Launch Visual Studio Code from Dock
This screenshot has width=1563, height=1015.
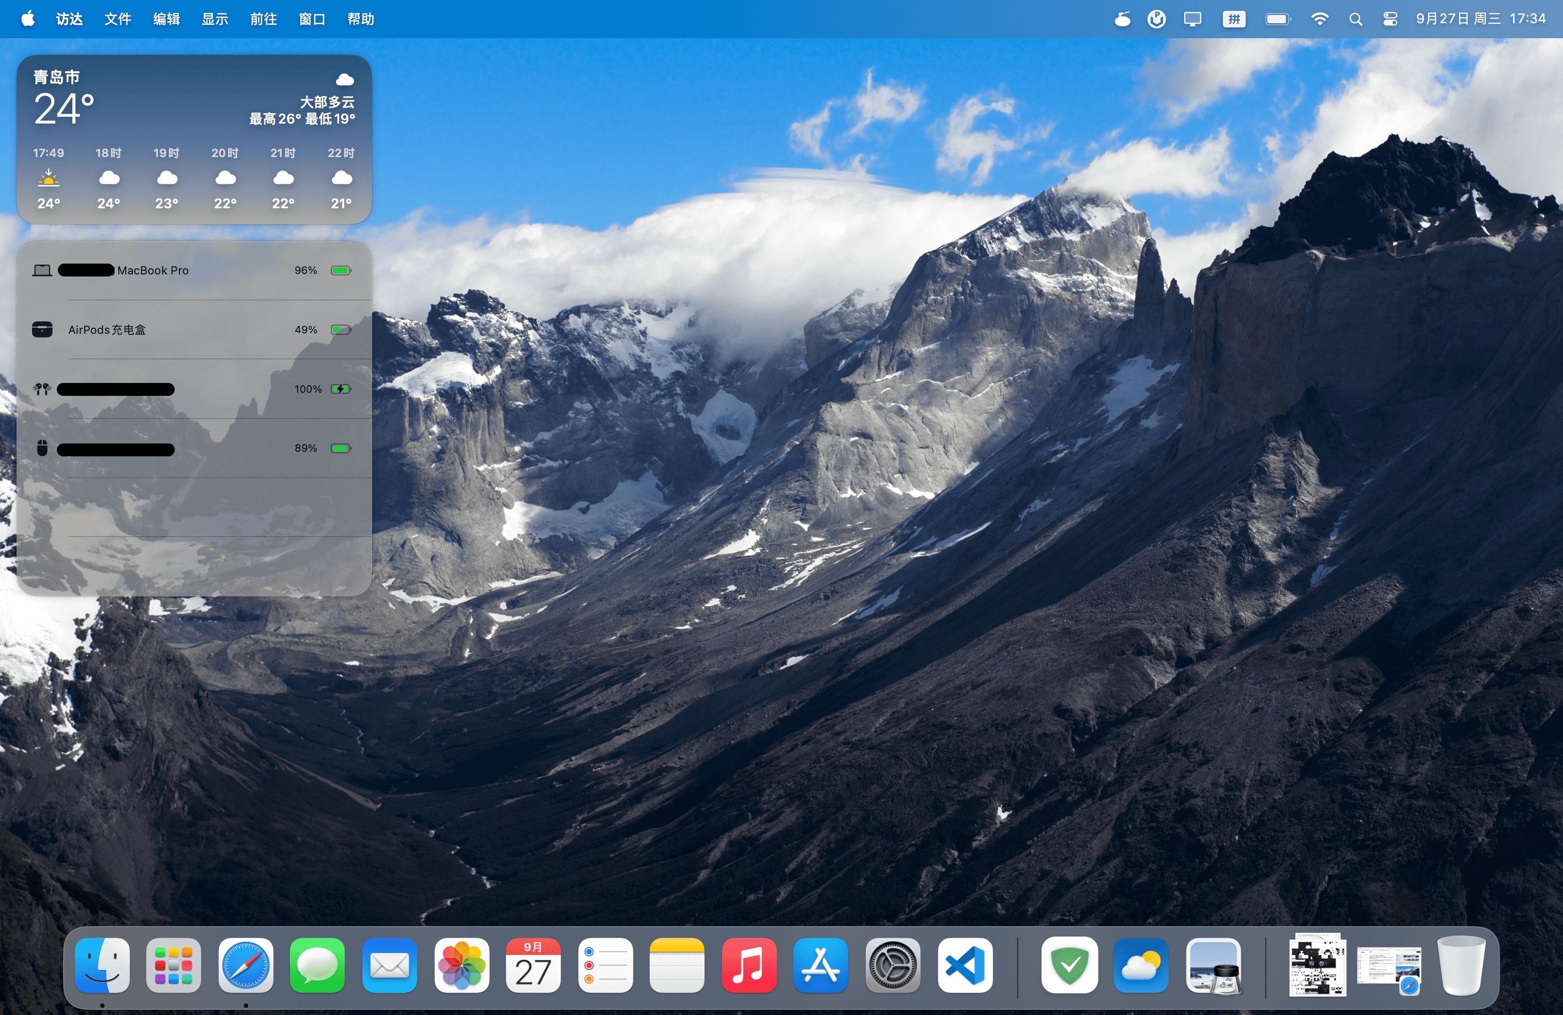(x=964, y=965)
